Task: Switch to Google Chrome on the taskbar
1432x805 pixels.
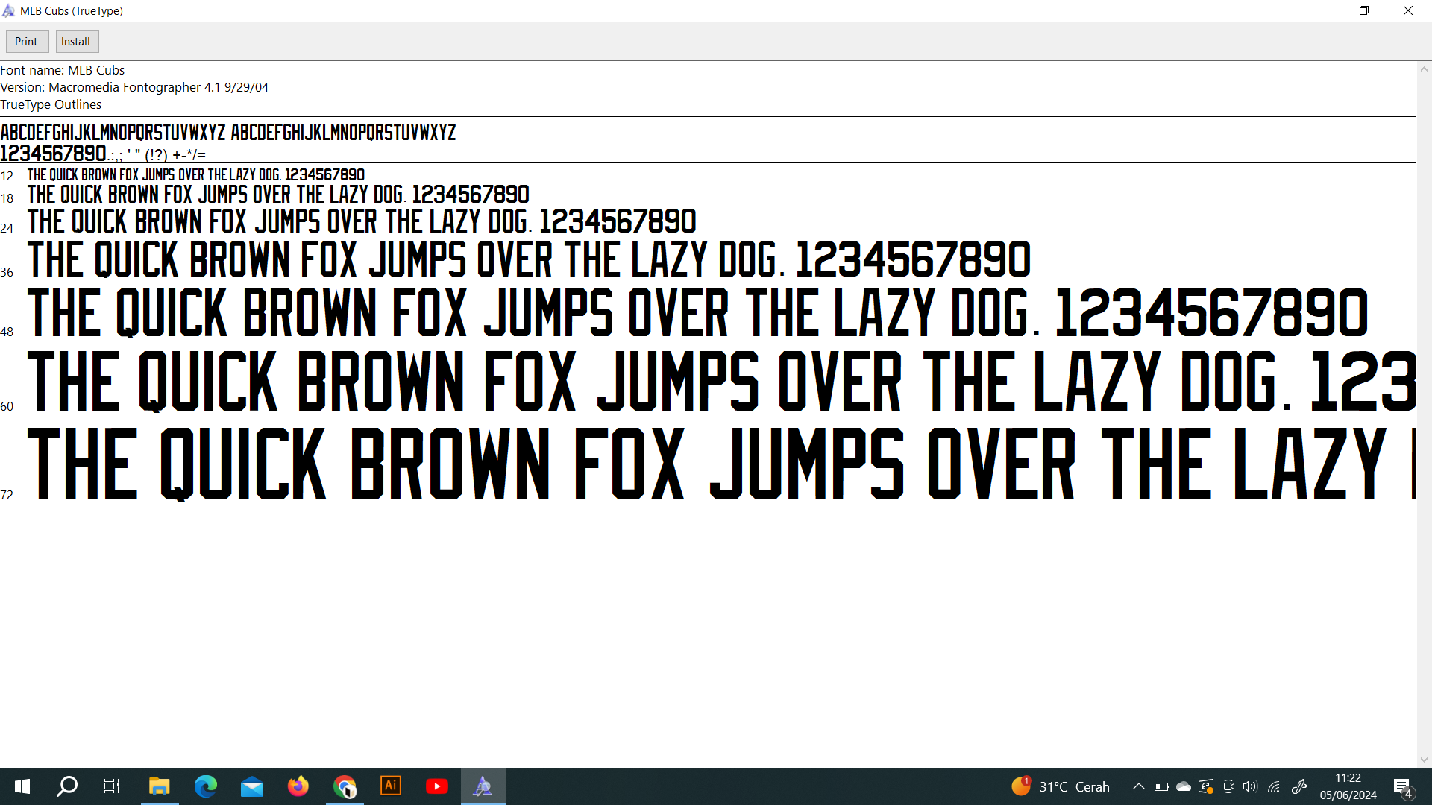Action: tap(345, 786)
